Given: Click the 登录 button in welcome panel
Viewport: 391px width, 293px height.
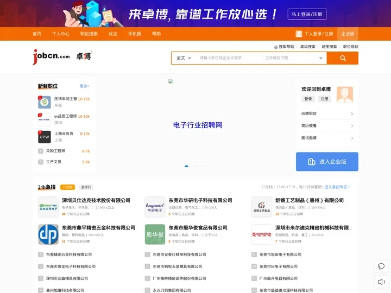Looking at the screenshot, I should [x=308, y=99].
